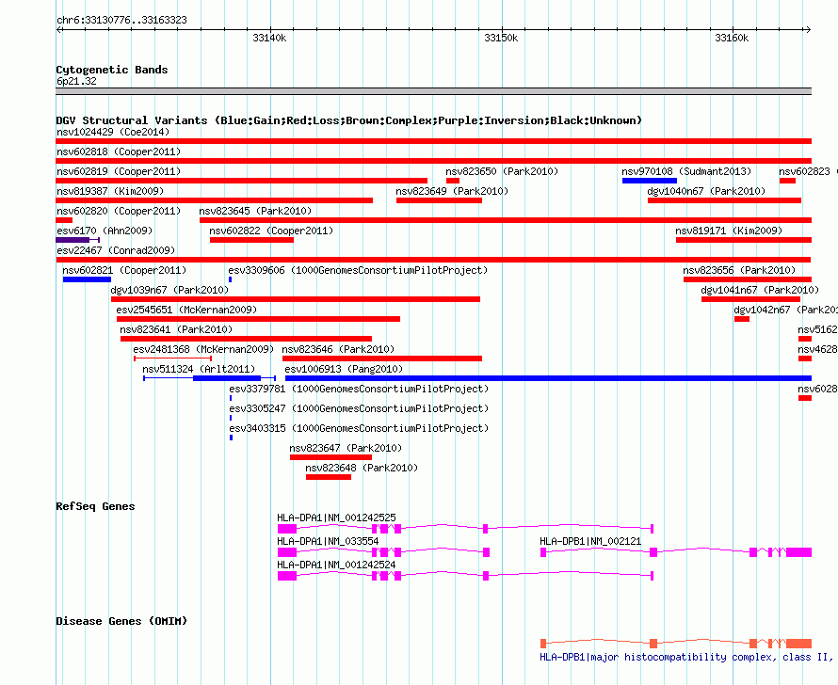Open the nsv819387 (Kim2009) label
Screen dimensions: 838x685
110,191
